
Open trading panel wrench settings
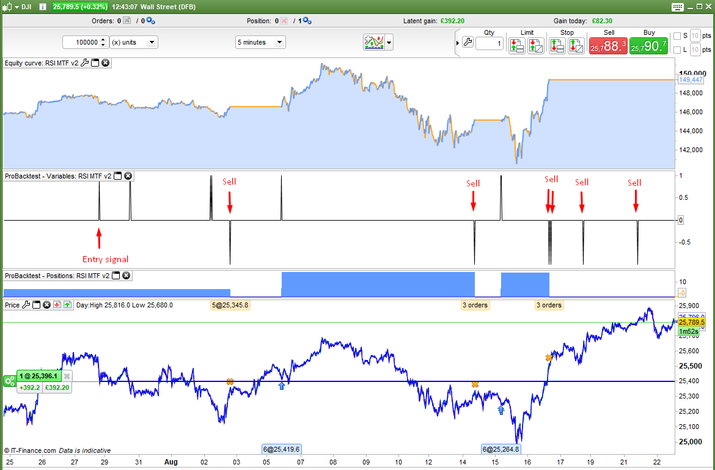tap(468, 42)
